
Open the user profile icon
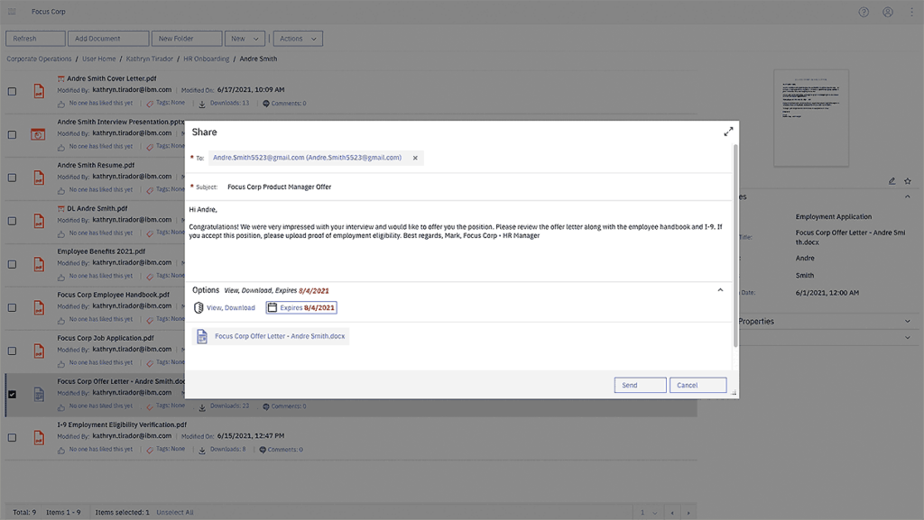[x=888, y=12]
